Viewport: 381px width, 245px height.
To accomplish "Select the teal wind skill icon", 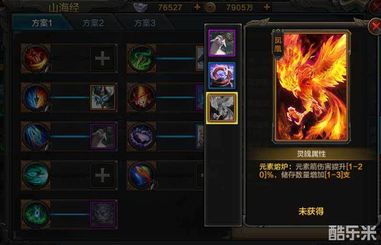I will coord(36,175).
